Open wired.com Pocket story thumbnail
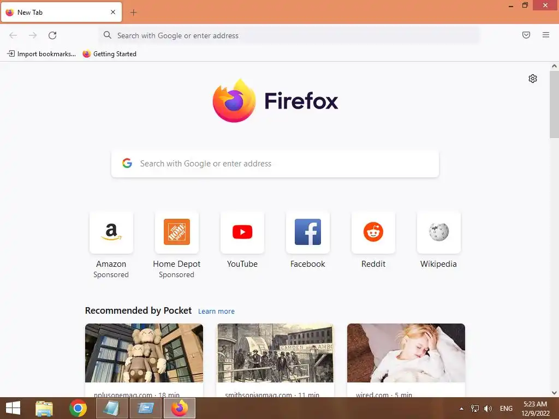Viewport: 559px width, 419px height. coord(406,353)
